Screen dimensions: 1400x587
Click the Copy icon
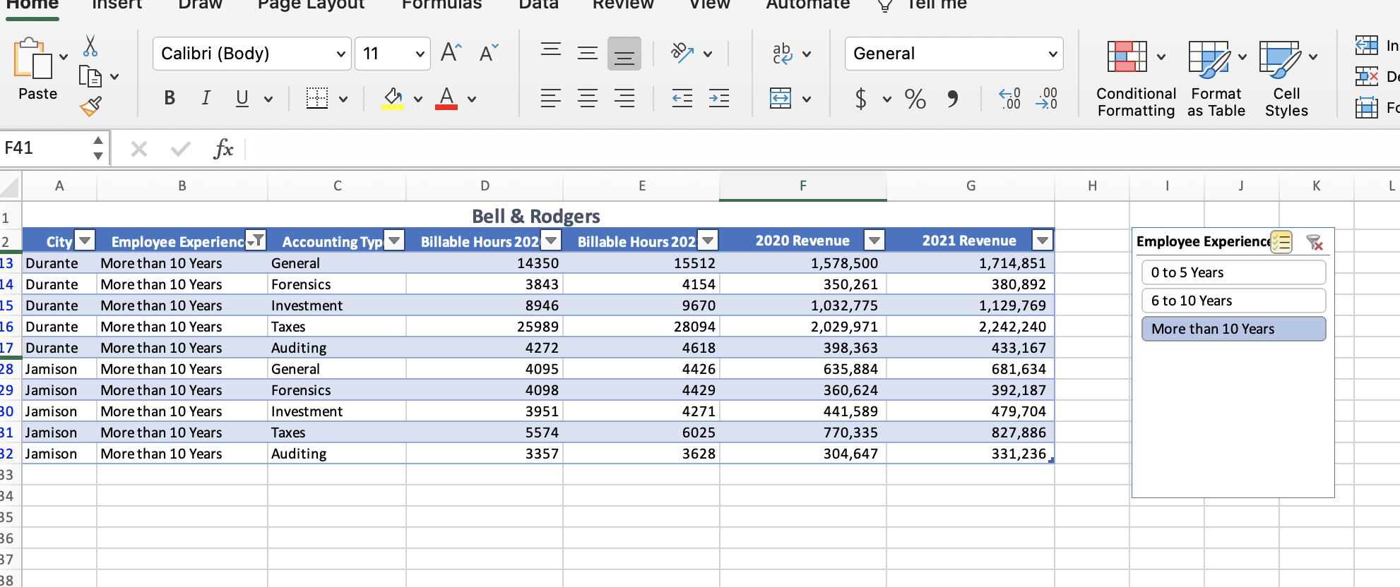[x=90, y=76]
